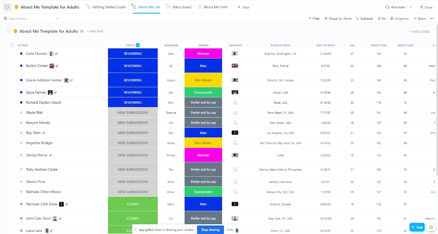Open the About Me Form tab

(x=213, y=7)
